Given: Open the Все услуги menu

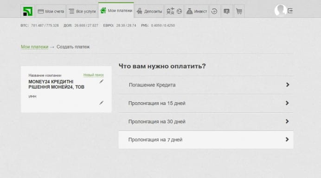Looking at the screenshot, I should click(82, 11).
